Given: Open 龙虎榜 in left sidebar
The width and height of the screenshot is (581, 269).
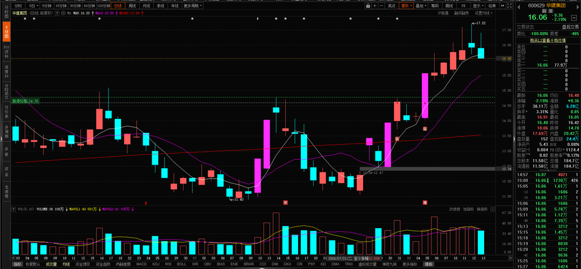Looking at the screenshot, I should pyautogui.click(x=6, y=190).
